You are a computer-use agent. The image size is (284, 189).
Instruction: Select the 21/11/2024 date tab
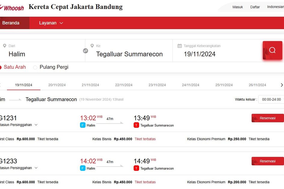[90, 85]
